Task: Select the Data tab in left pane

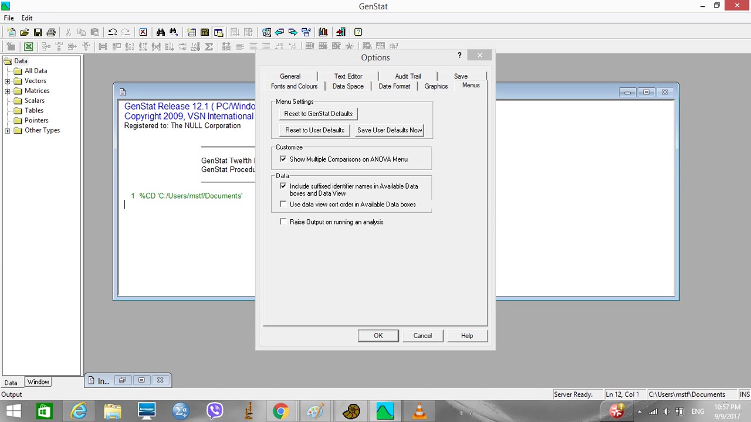Action: tap(11, 383)
